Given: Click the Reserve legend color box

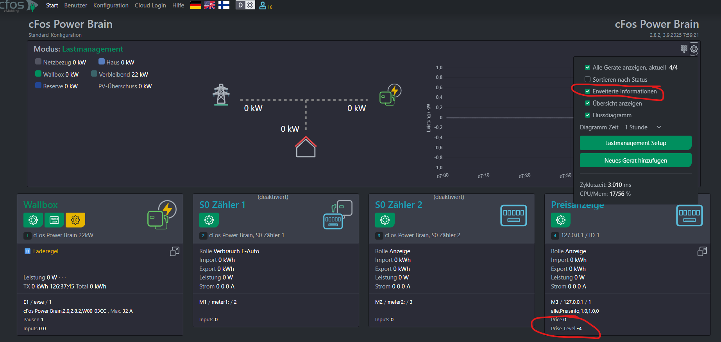Looking at the screenshot, I should [x=38, y=85].
